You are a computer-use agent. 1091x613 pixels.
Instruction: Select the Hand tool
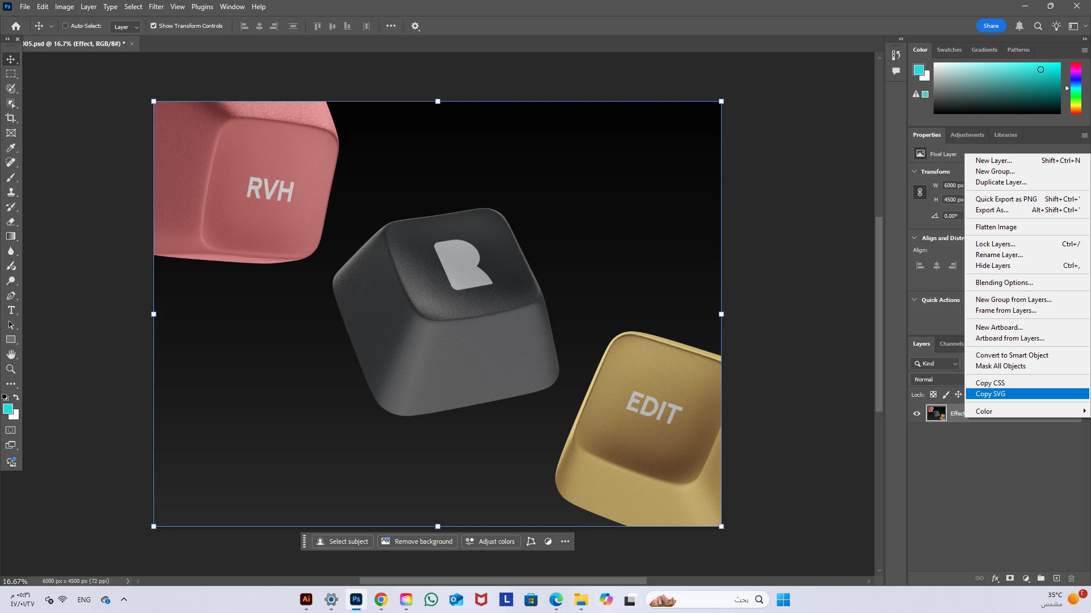pos(11,354)
